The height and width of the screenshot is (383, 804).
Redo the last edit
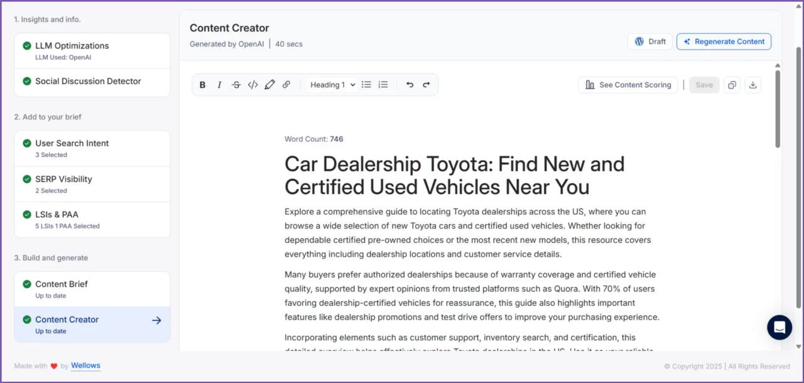pyautogui.click(x=426, y=85)
